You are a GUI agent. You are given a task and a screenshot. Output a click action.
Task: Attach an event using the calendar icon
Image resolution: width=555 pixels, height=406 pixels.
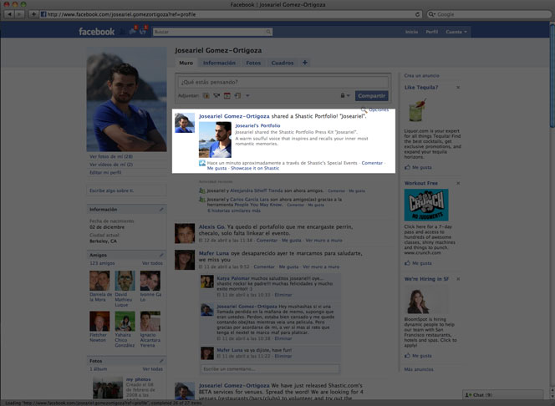tap(227, 95)
